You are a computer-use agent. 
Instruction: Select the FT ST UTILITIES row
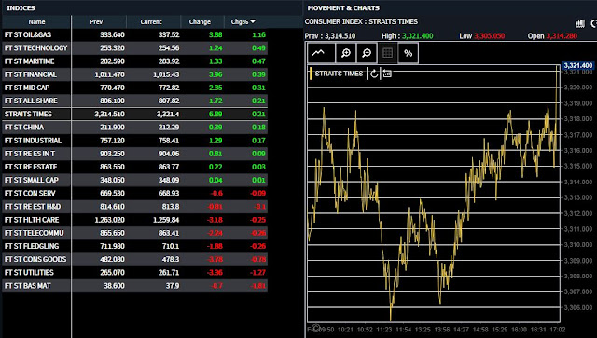click(135, 272)
